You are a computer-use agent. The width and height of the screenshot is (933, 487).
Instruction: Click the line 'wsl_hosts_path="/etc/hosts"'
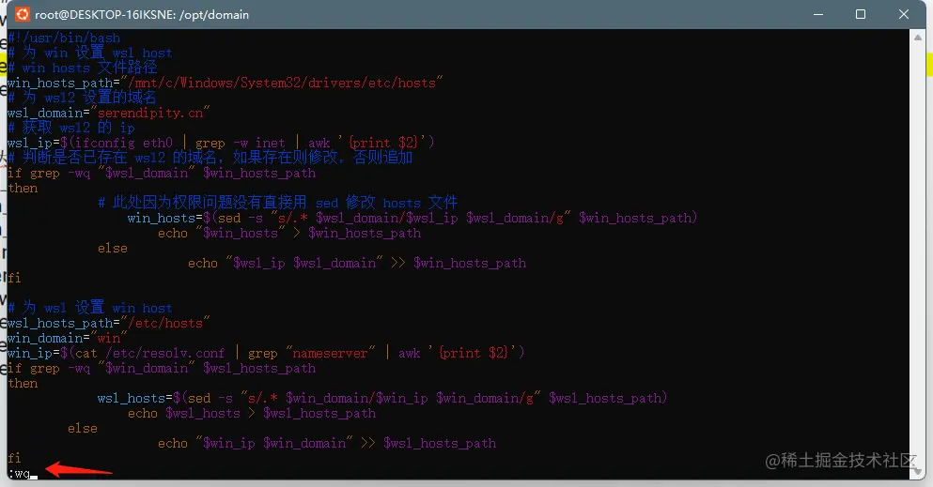(109, 323)
